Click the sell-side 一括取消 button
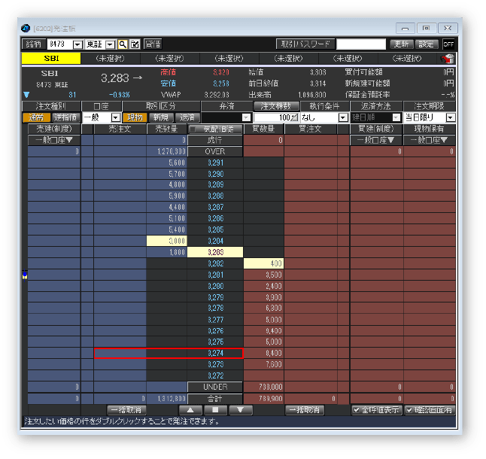This screenshot has width=486, height=459. pos(126,410)
